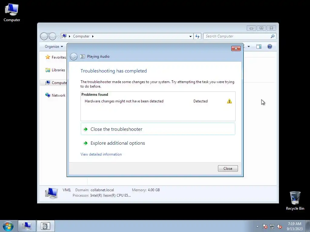This screenshot has height=232, width=310.
Task: Click Explorer back navigation button
Action: [44, 36]
